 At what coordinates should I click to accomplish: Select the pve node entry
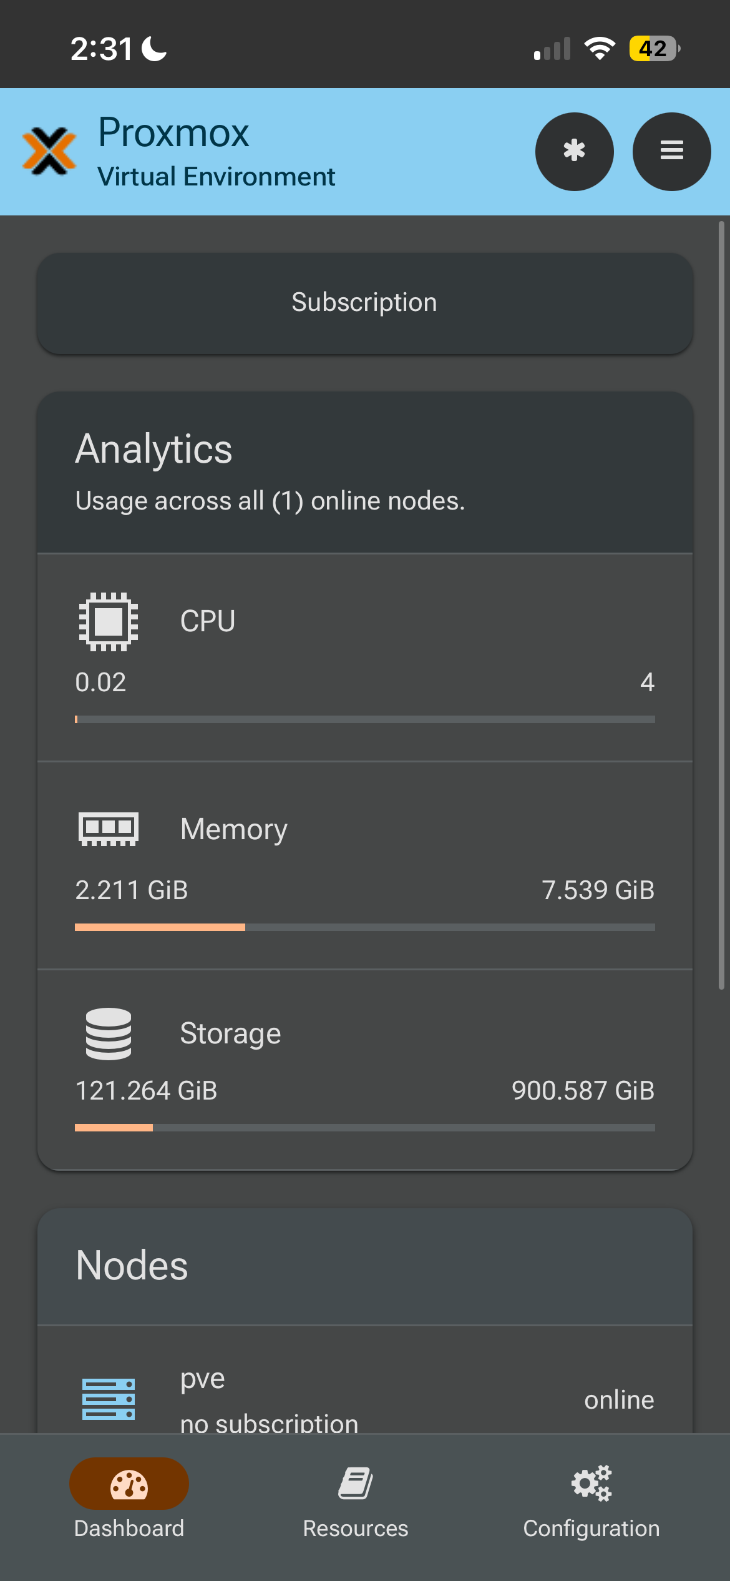click(x=365, y=1399)
